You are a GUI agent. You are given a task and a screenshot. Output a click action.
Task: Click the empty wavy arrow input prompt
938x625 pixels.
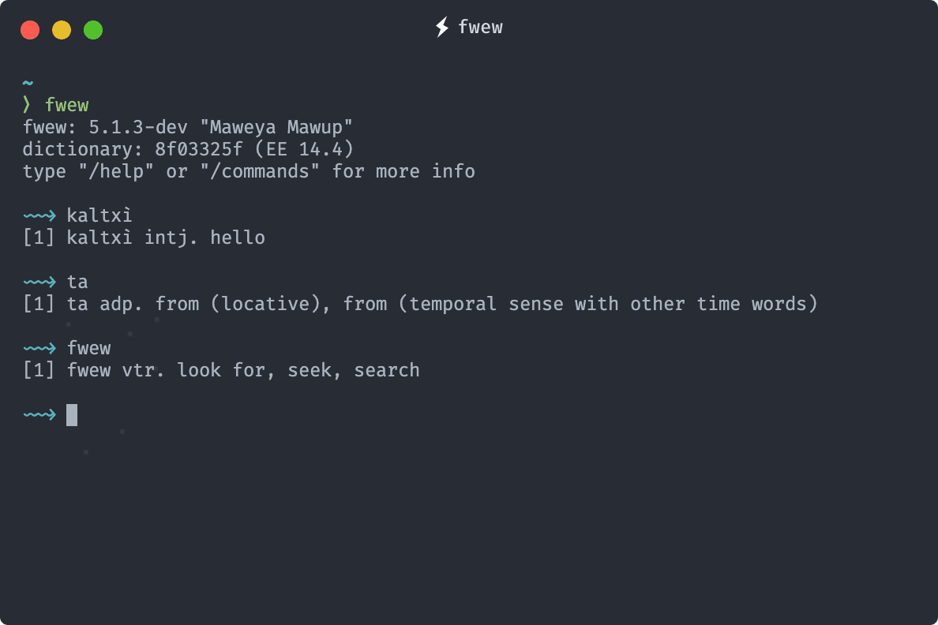(x=39, y=414)
